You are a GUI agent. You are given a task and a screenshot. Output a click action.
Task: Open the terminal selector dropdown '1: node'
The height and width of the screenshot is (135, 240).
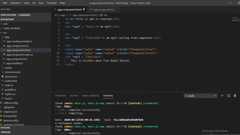tap(200, 96)
